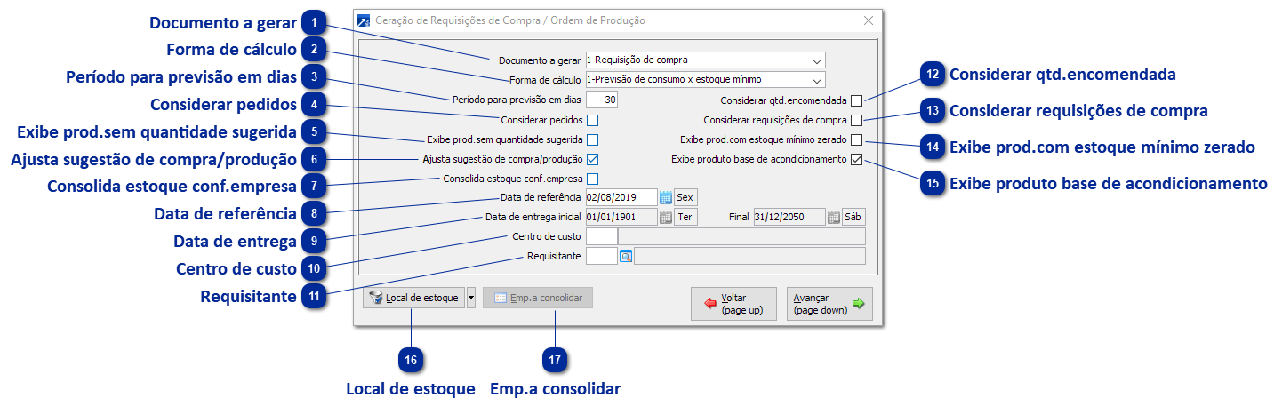Click the application icon in the title bar
The height and width of the screenshot is (414, 1282).
(x=365, y=20)
